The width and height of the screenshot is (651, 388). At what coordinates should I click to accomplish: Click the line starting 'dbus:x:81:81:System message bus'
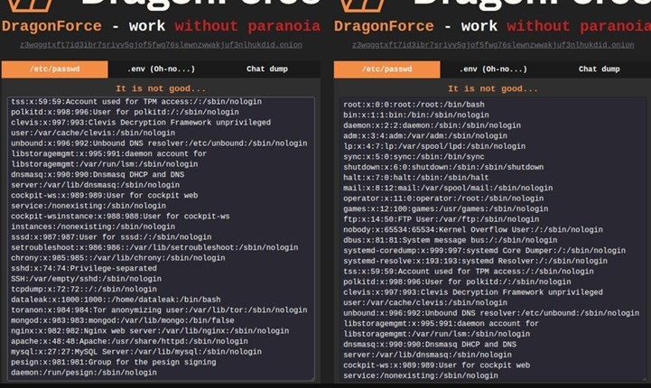pos(450,240)
